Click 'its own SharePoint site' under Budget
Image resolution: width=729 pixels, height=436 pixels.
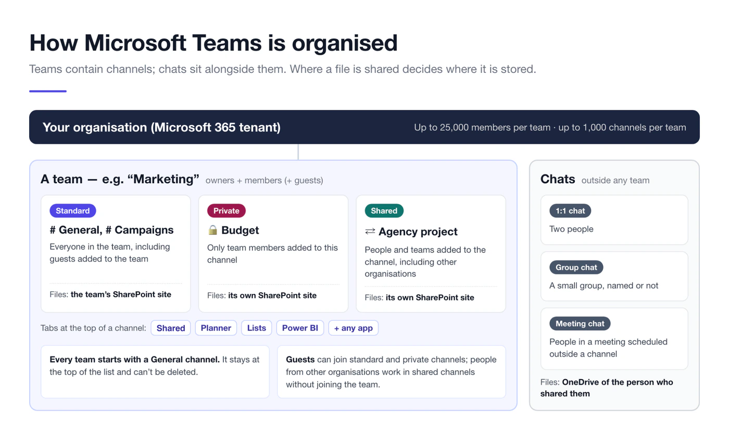[272, 295]
